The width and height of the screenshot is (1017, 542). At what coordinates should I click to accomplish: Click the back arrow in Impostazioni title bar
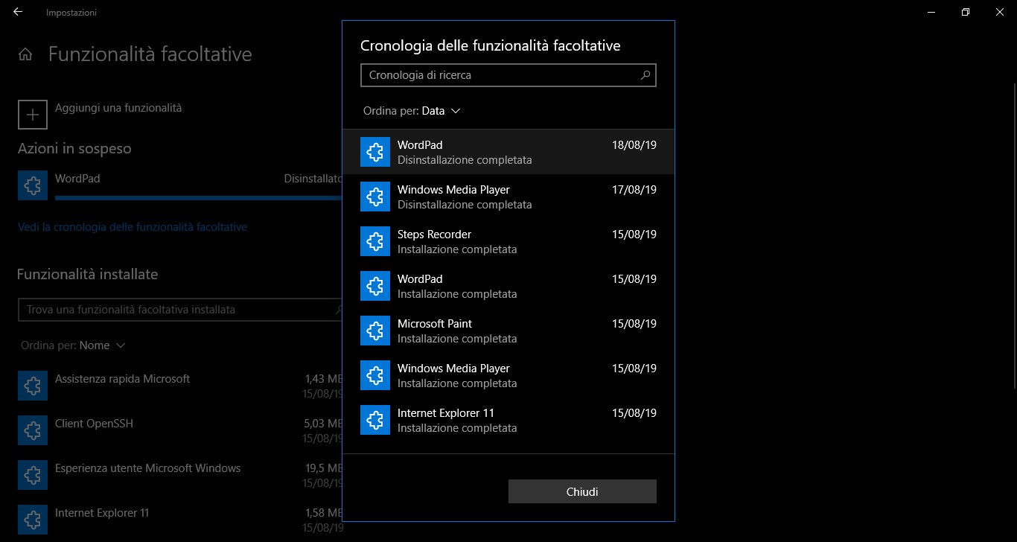coord(18,12)
